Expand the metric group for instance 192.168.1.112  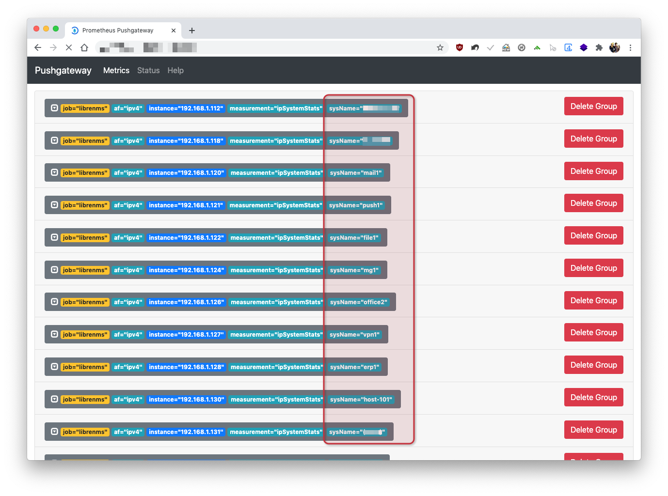pyautogui.click(x=54, y=108)
